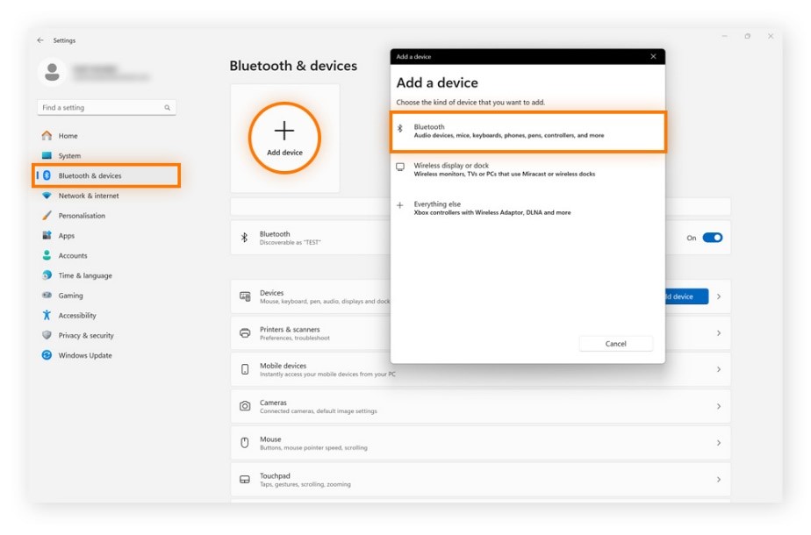This screenshot has height=535, width=811.
Task: Choose Everything else option
Action: [528, 208]
